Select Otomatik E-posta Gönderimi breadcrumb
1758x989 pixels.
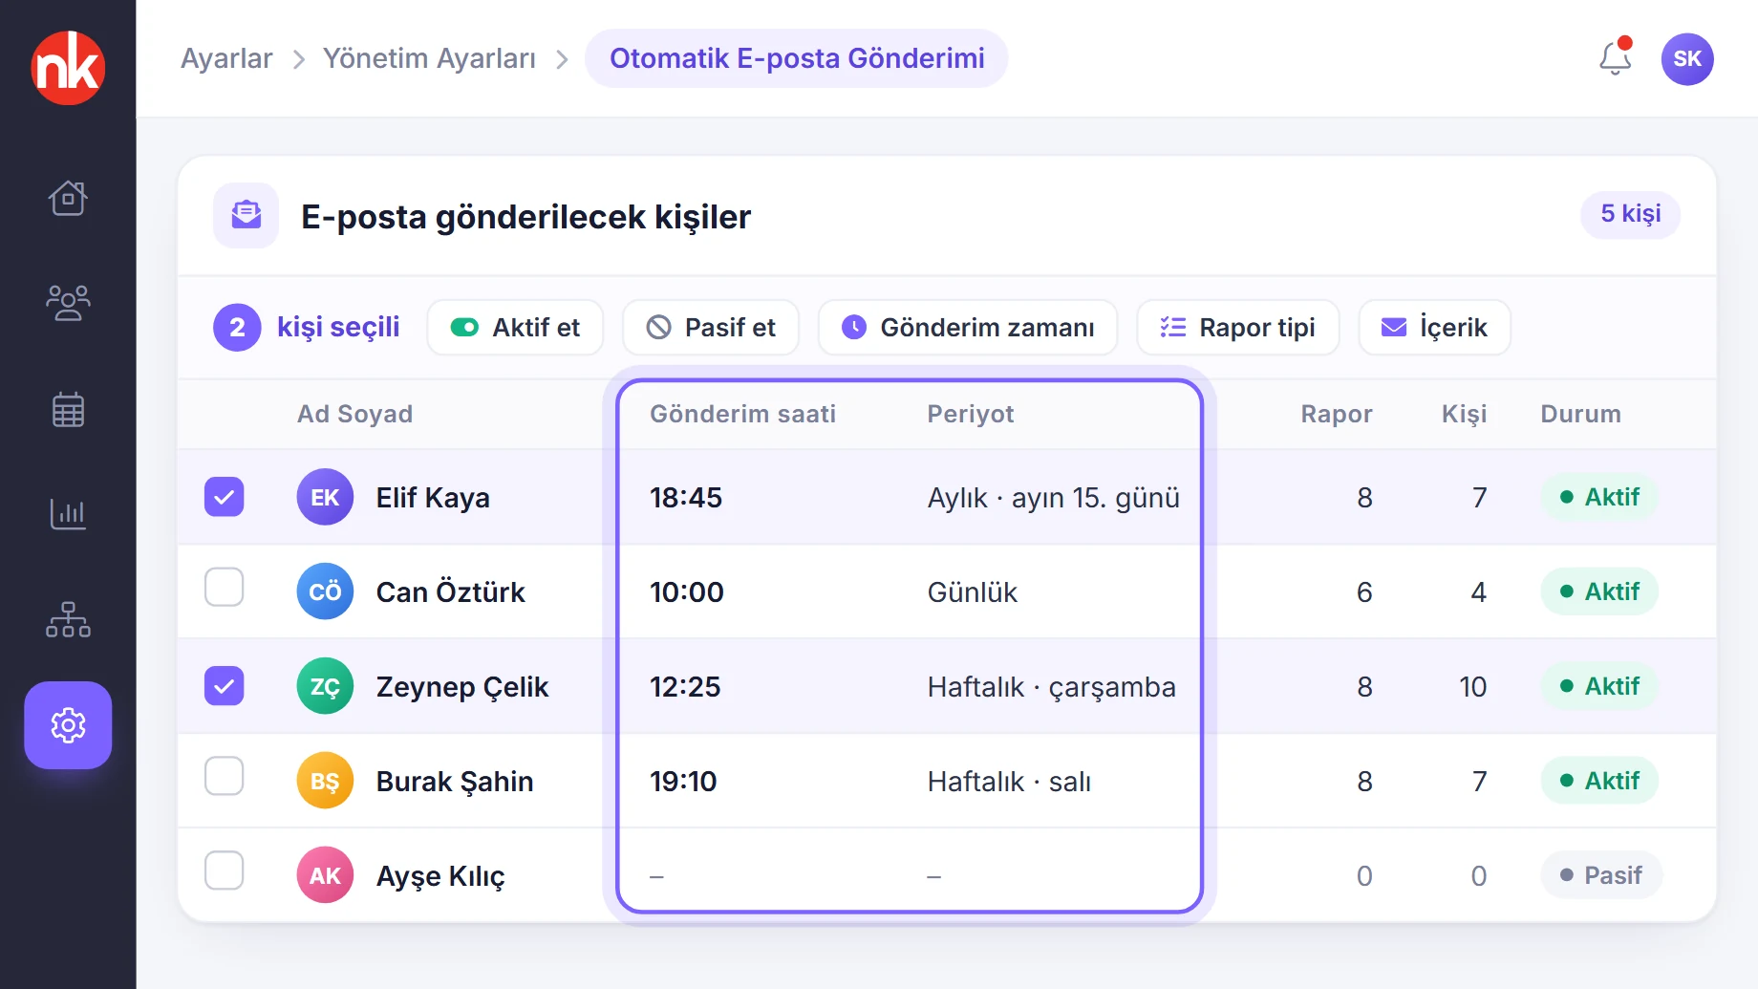tap(797, 58)
